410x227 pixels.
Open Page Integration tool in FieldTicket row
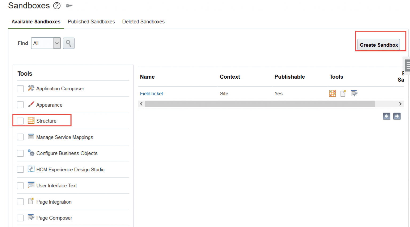(343, 93)
